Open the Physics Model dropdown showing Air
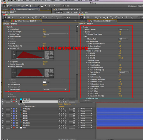This screenshot has height=140, width=143. [124, 29]
